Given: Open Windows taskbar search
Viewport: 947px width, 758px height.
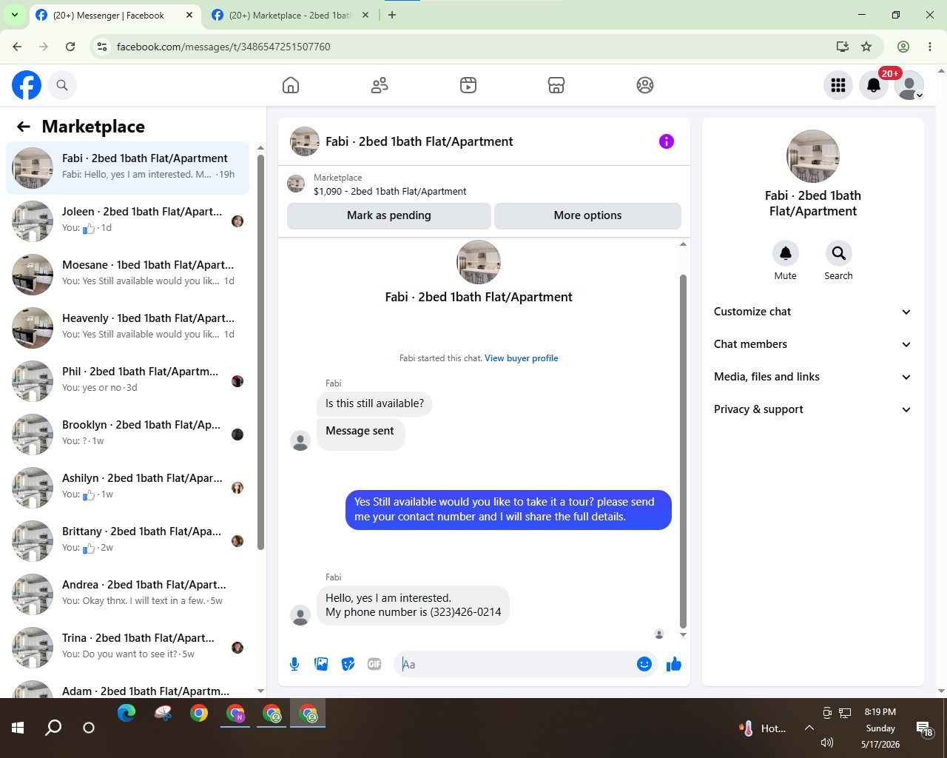Looking at the screenshot, I should [53, 728].
